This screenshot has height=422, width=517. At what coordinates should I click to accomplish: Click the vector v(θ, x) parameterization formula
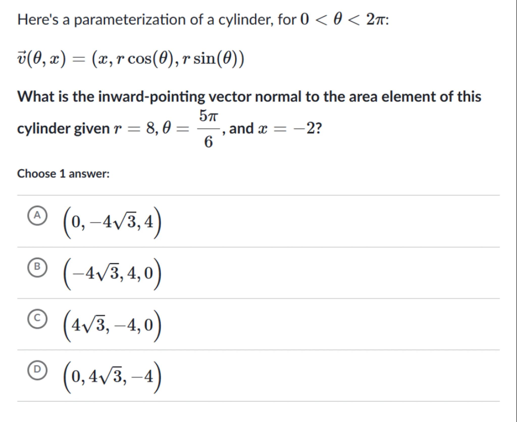[131, 59]
